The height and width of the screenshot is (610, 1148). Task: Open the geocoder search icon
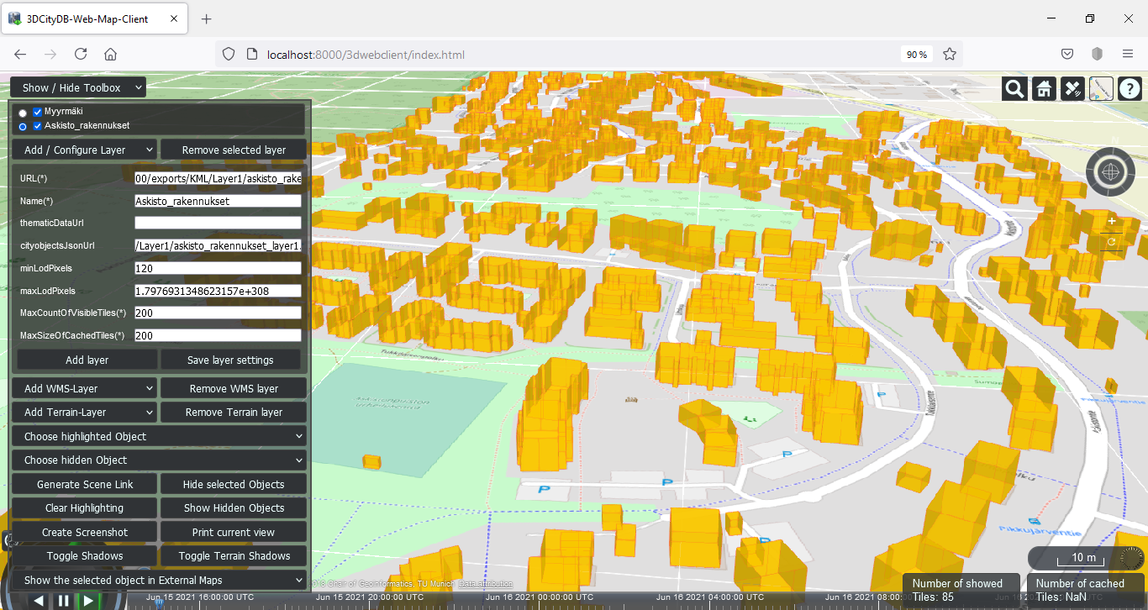click(x=1014, y=89)
